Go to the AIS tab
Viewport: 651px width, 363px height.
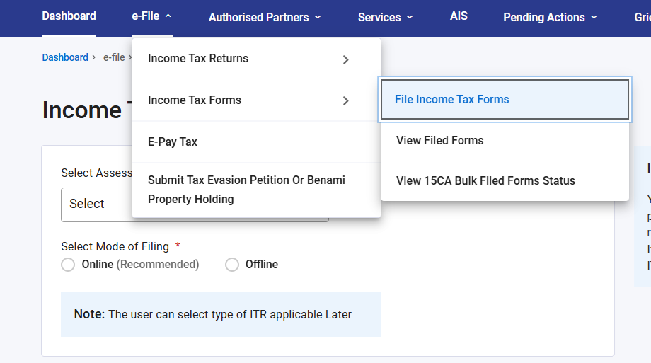[459, 16]
